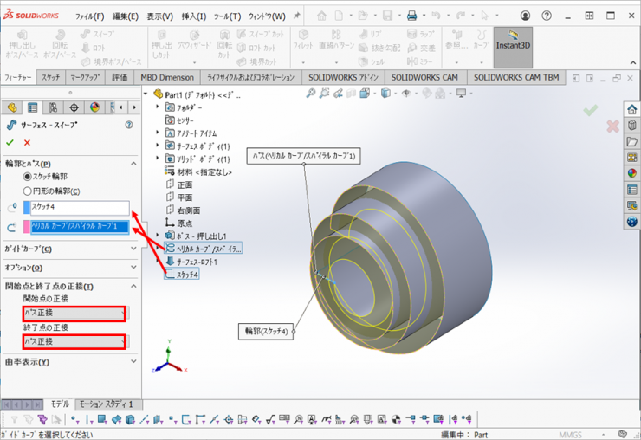The image size is (641, 440).
Task: Open the PropertyManager tab icon
Action: tap(33, 107)
